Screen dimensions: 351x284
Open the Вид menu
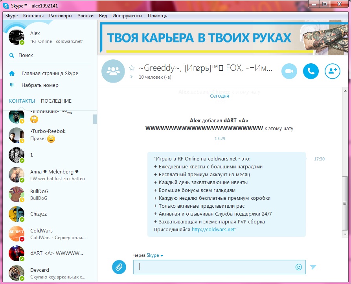tap(103, 16)
